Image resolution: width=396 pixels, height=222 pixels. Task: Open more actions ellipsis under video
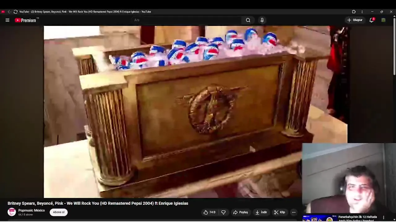294,212
